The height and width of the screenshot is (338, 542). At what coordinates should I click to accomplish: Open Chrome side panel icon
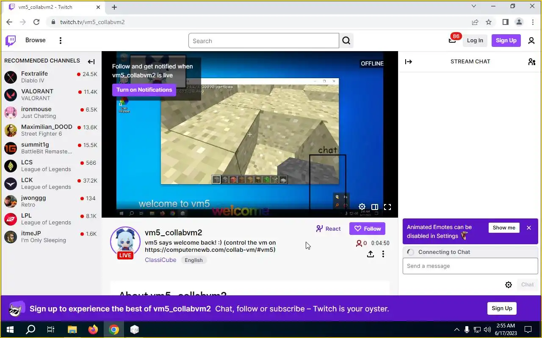505,22
